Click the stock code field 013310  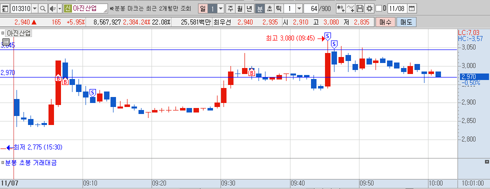20,8
